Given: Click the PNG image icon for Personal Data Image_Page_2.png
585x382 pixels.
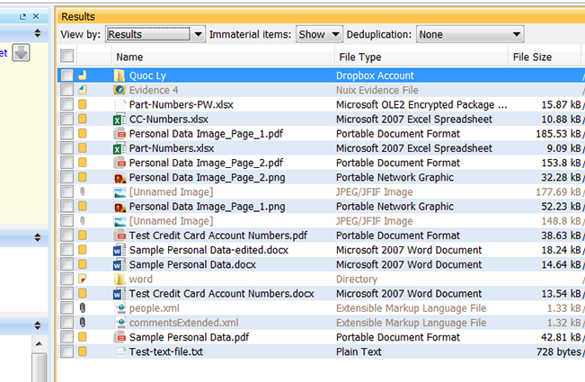Looking at the screenshot, I should [x=120, y=178].
